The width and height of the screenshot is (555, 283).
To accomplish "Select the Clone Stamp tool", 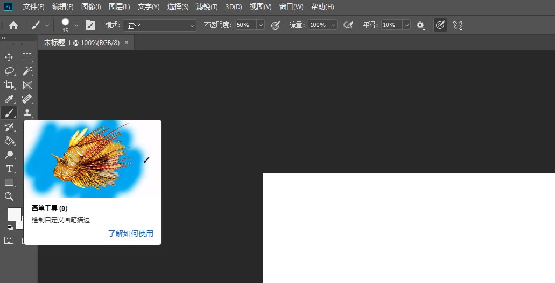I will (x=27, y=113).
